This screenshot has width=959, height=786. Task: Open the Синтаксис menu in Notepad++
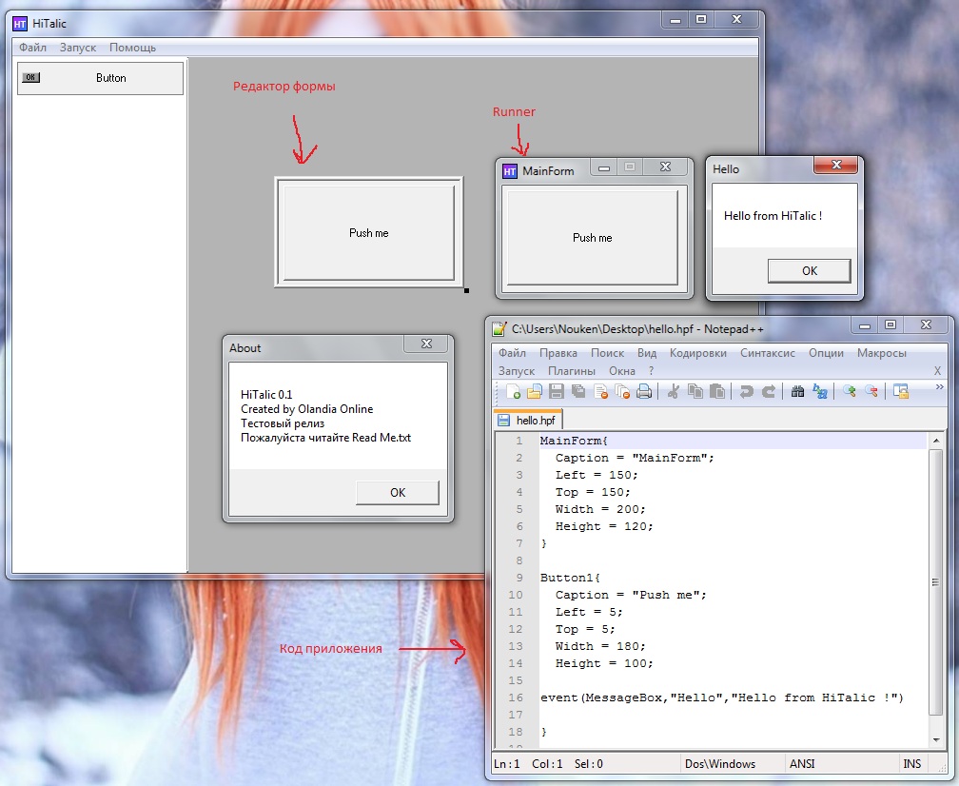coord(767,353)
